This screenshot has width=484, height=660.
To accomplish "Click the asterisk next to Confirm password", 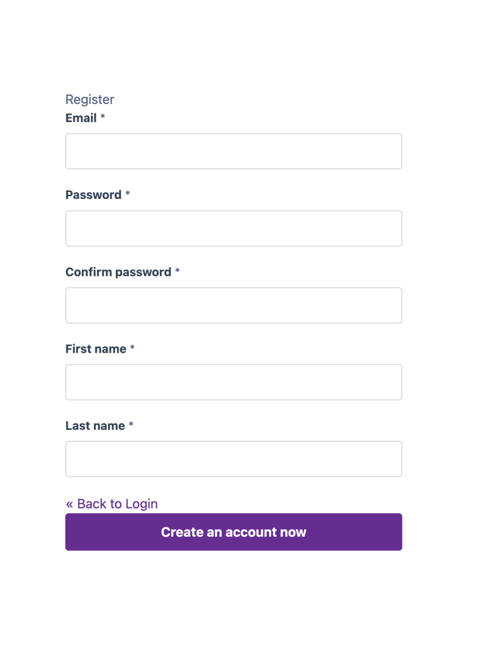I will pos(178,272).
